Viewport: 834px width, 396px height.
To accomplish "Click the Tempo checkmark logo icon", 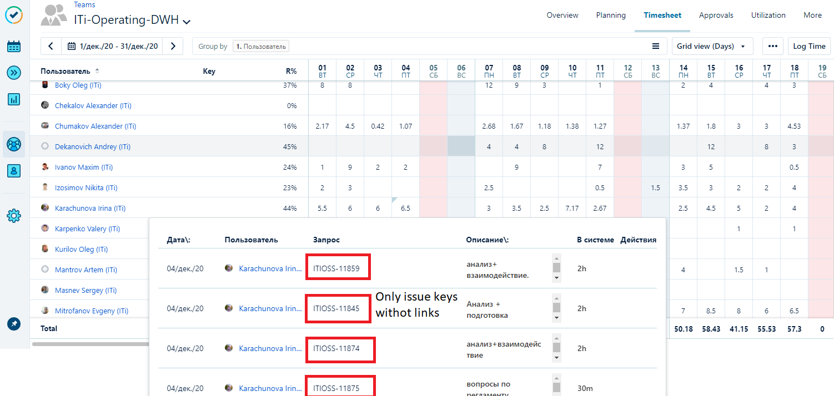I will point(14,16).
